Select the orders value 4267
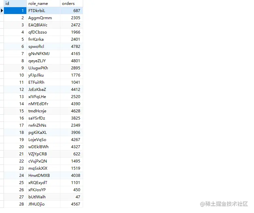254x213 pixels. (71, 139)
